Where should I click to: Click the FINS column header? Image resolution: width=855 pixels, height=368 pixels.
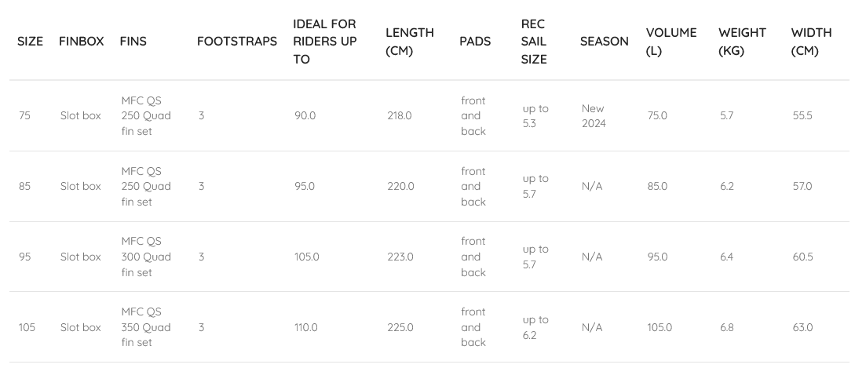pyautogui.click(x=133, y=42)
